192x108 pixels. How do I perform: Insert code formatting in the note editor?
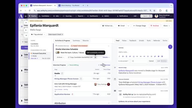click(x=130, y=56)
